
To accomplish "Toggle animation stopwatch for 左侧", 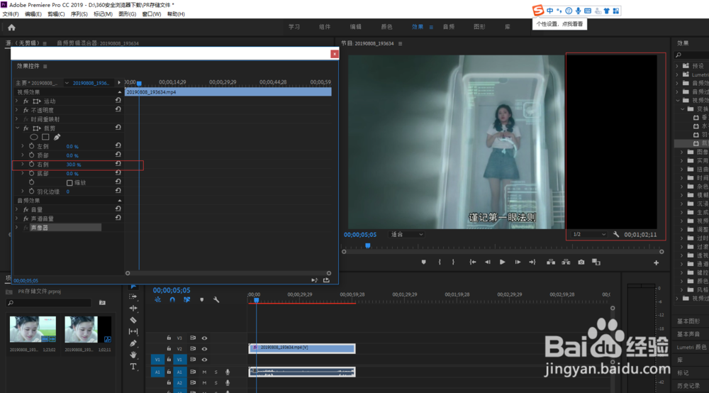I will click(32, 146).
